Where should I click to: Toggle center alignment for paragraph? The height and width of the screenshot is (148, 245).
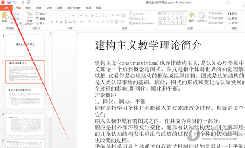pyautogui.click(x=102, y=22)
